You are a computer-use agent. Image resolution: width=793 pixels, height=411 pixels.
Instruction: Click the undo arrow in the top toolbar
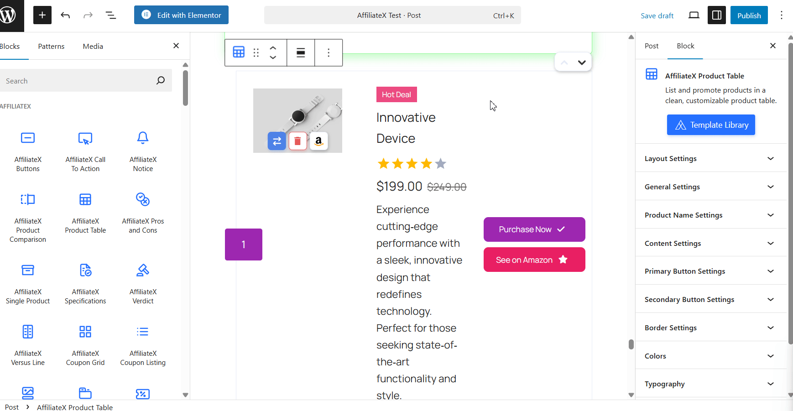point(65,15)
